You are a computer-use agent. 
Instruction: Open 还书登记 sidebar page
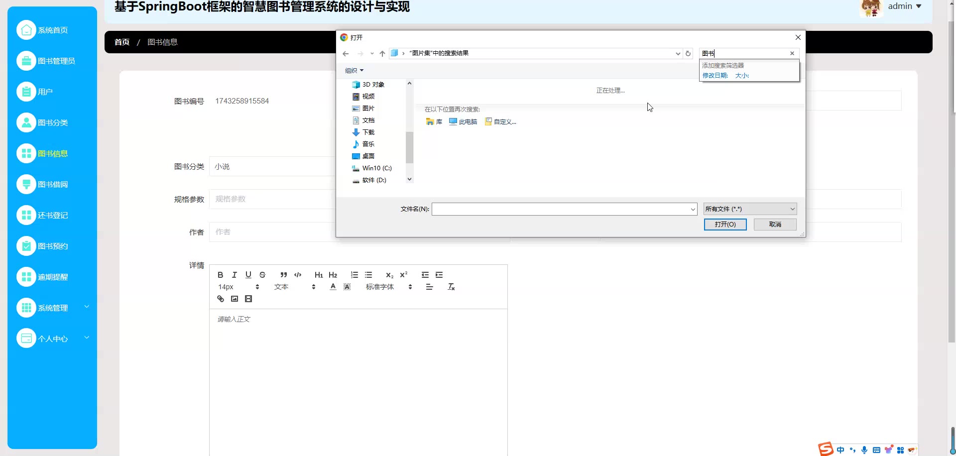pos(52,215)
